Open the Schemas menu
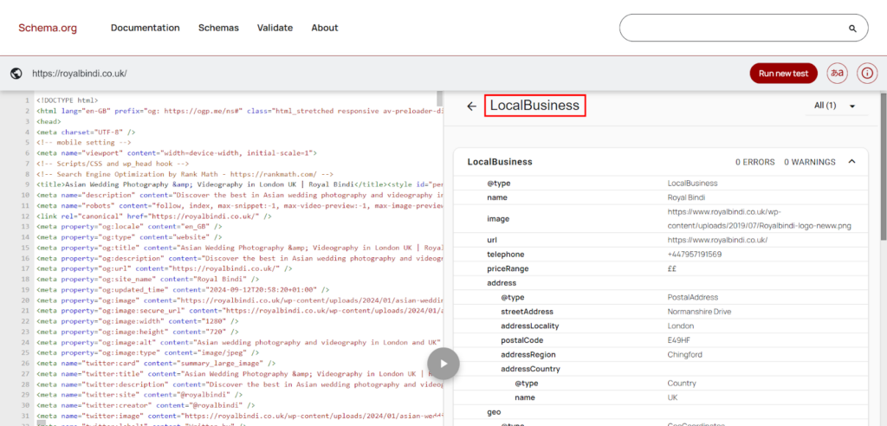This screenshot has width=887, height=426. [x=218, y=28]
